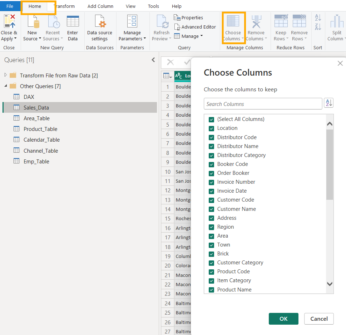Click Split Column icon
The width and height of the screenshot is (346, 335).
point(337,21)
